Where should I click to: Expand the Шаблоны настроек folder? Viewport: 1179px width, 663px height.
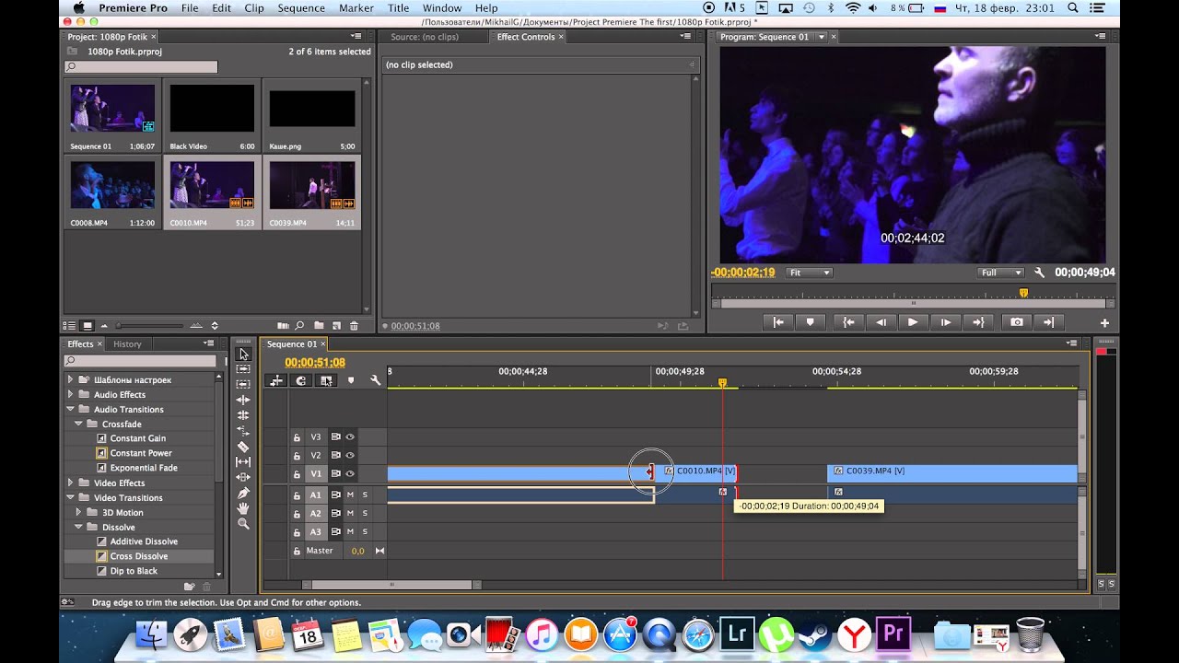(70, 379)
